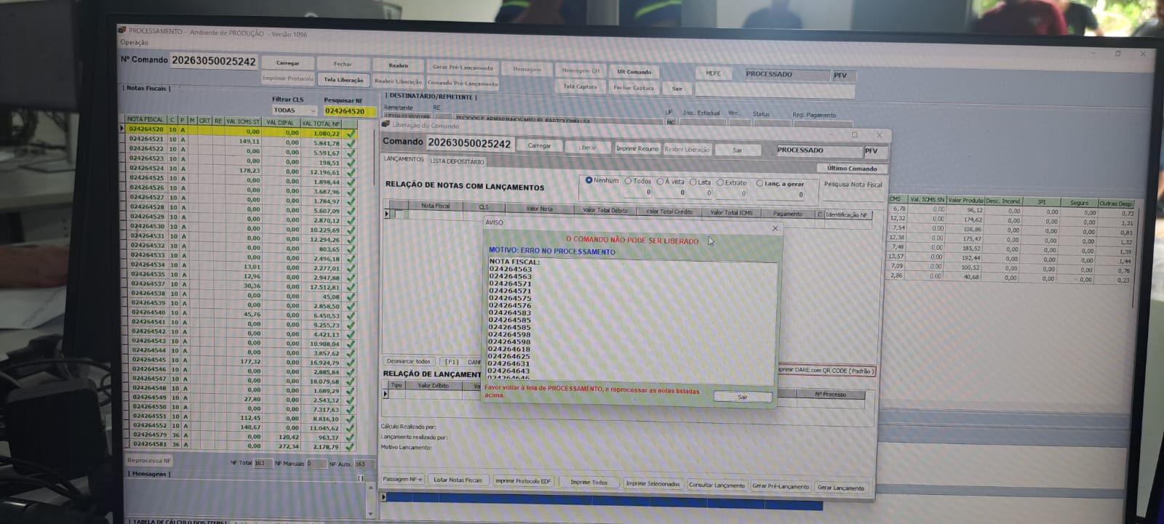This screenshot has height=524, width=1164.
Task: Select the Lanç. a gerar radio button
Action: tap(760, 183)
